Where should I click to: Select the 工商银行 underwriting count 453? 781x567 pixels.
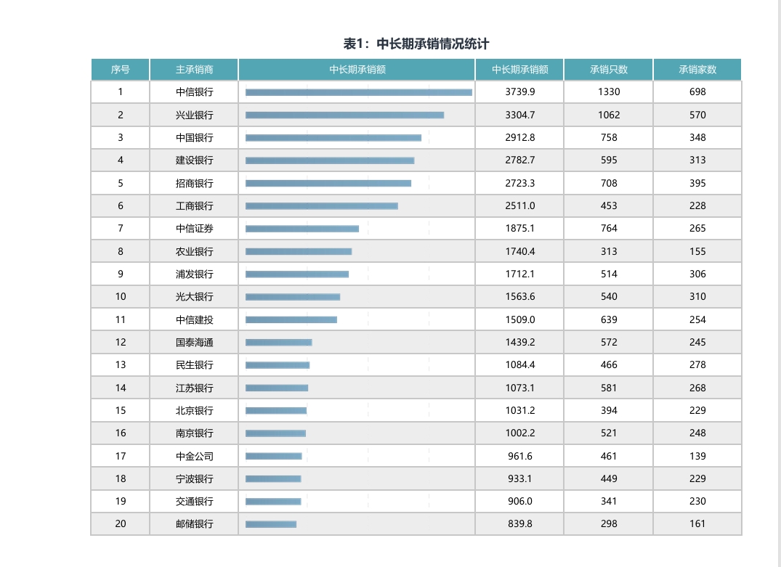pos(608,205)
